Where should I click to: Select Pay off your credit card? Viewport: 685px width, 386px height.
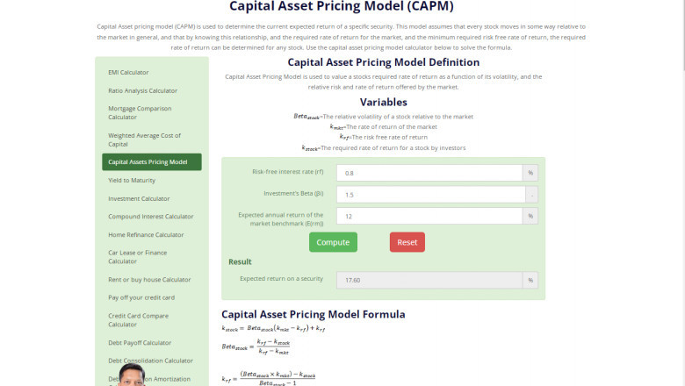141,297
